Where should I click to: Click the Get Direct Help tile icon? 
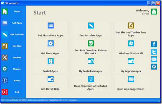[50, 79]
